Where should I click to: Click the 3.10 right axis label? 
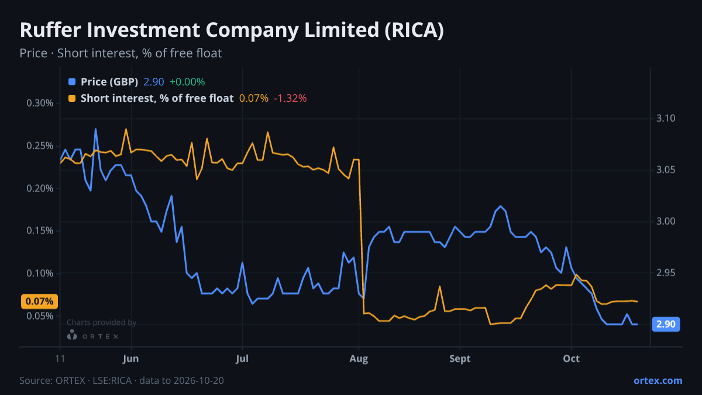pos(666,119)
